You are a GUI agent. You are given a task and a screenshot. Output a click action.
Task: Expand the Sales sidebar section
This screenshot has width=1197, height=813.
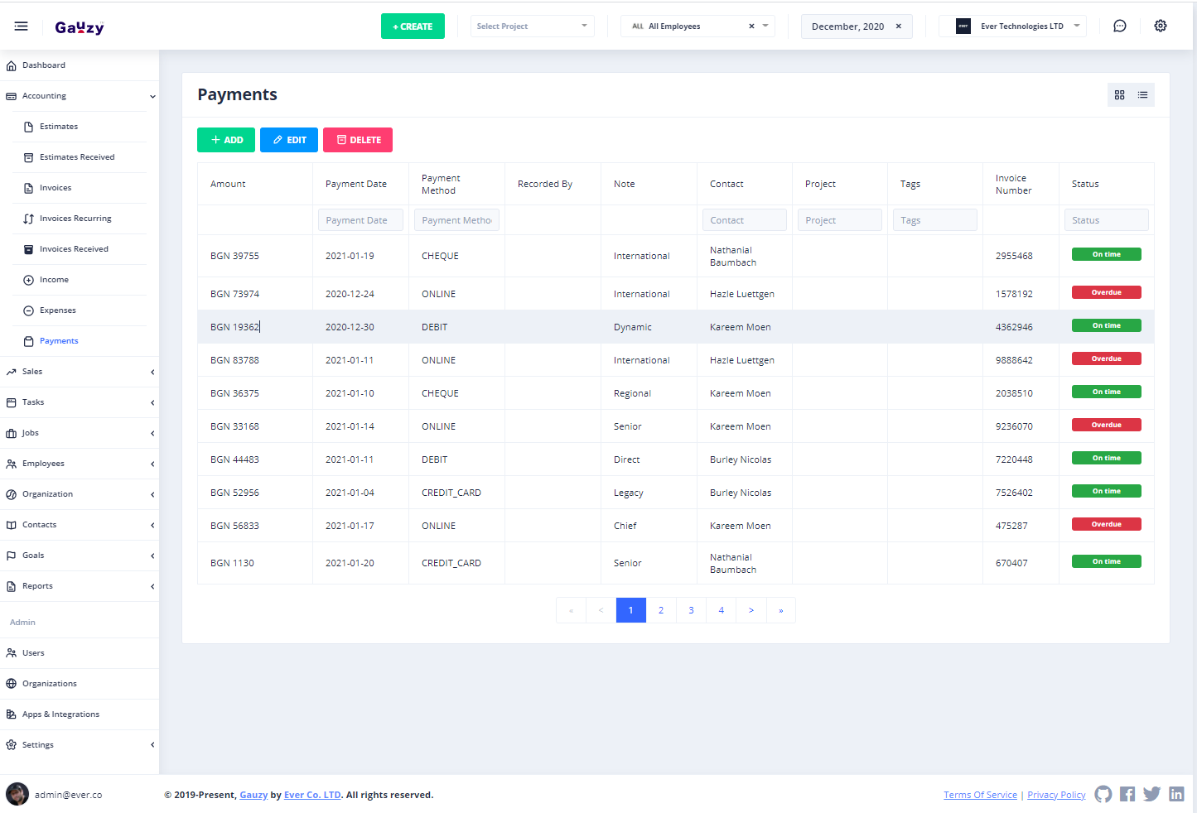[80, 372]
